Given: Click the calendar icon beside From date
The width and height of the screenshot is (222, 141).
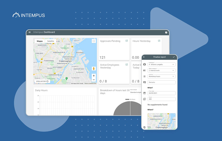Looking at the screenshot, I should tap(145, 93).
